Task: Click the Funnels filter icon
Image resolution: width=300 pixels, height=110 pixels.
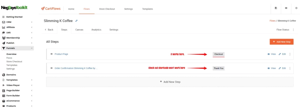Action: pyautogui.click(x=4, y=48)
